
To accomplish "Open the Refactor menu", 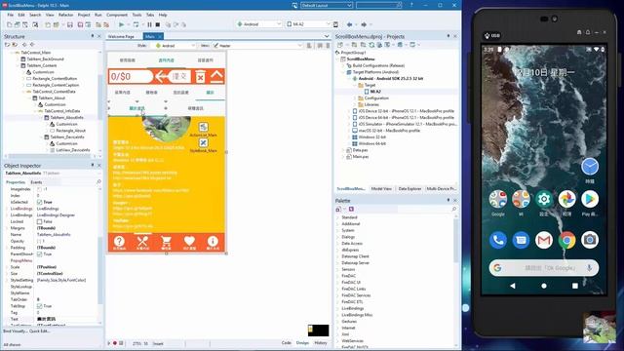I will [66, 15].
